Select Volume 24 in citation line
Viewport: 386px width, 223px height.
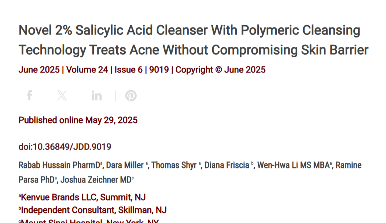pos(87,70)
